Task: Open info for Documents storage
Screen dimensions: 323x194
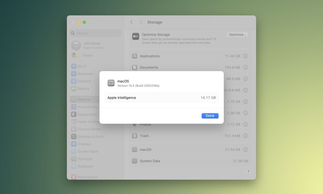Action: point(245,68)
